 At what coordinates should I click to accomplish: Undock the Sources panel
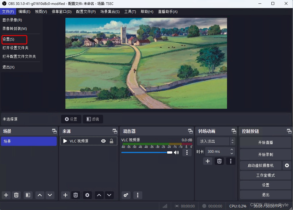[x=115, y=131]
